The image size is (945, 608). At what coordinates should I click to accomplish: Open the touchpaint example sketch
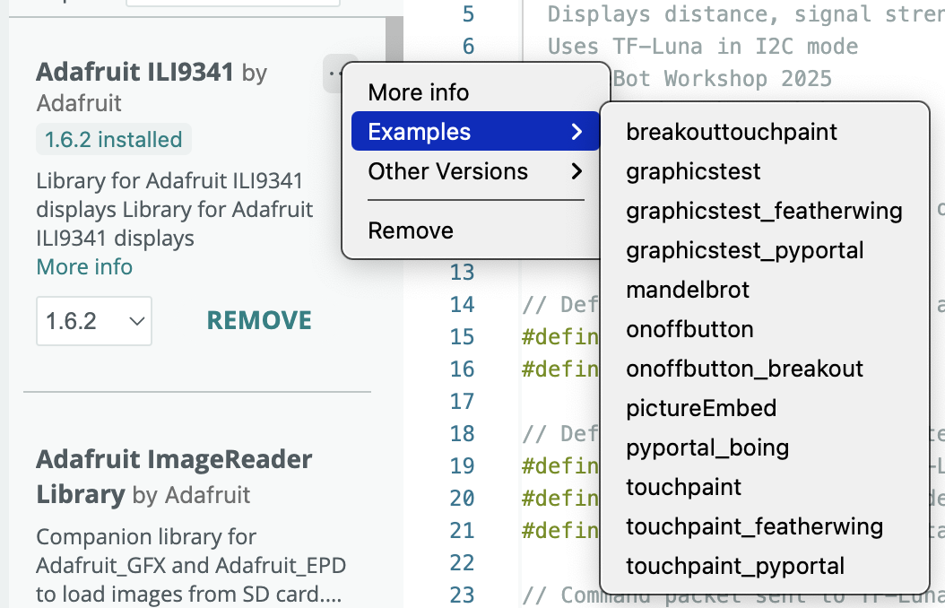pyautogui.click(x=684, y=487)
